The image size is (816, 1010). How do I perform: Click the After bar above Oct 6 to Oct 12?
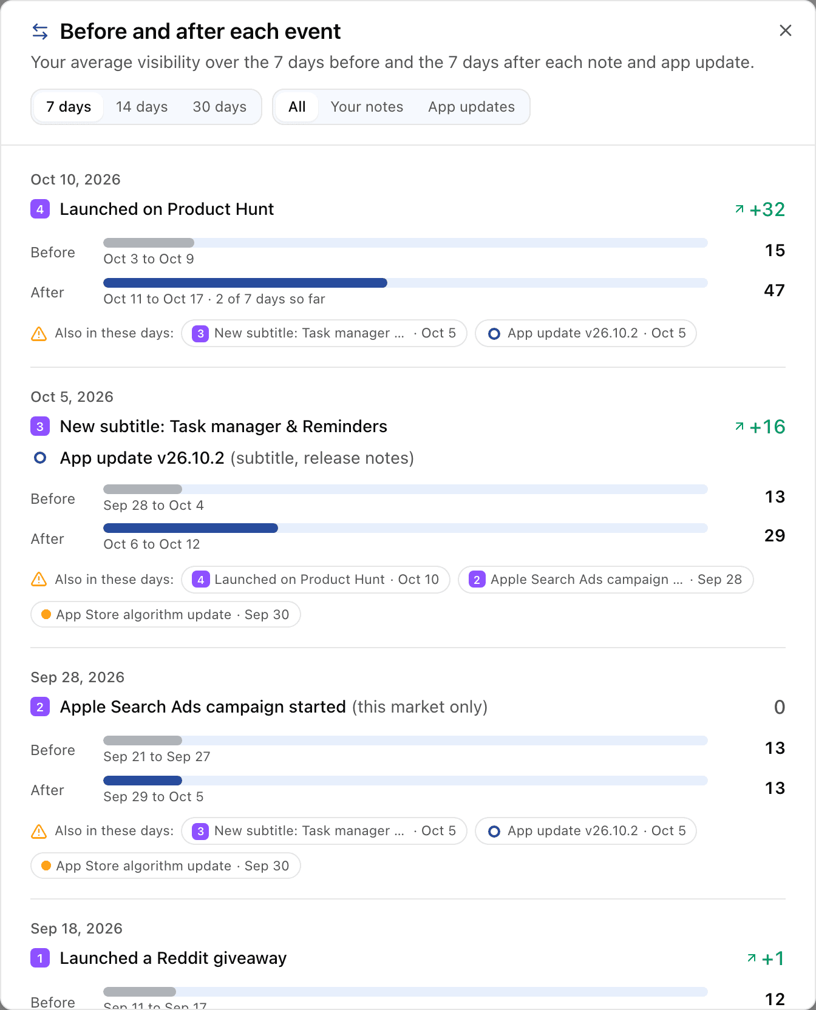click(406, 528)
